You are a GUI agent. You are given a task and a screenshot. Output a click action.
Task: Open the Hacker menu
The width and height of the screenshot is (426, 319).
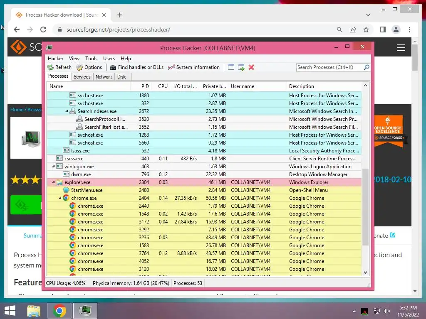tap(55, 58)
